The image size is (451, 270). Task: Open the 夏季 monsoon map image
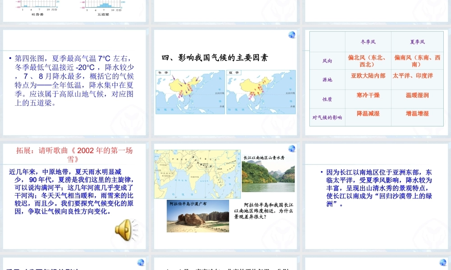261,92
